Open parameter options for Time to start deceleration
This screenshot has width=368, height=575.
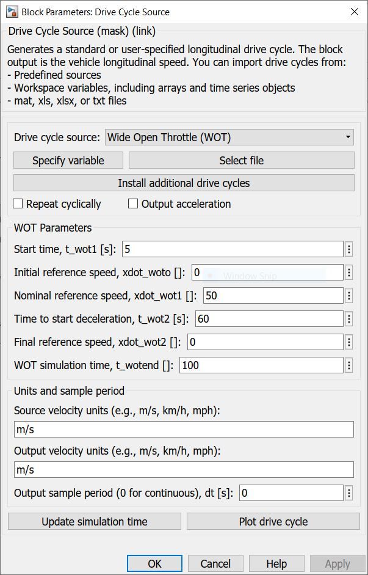tap(349, 318)
